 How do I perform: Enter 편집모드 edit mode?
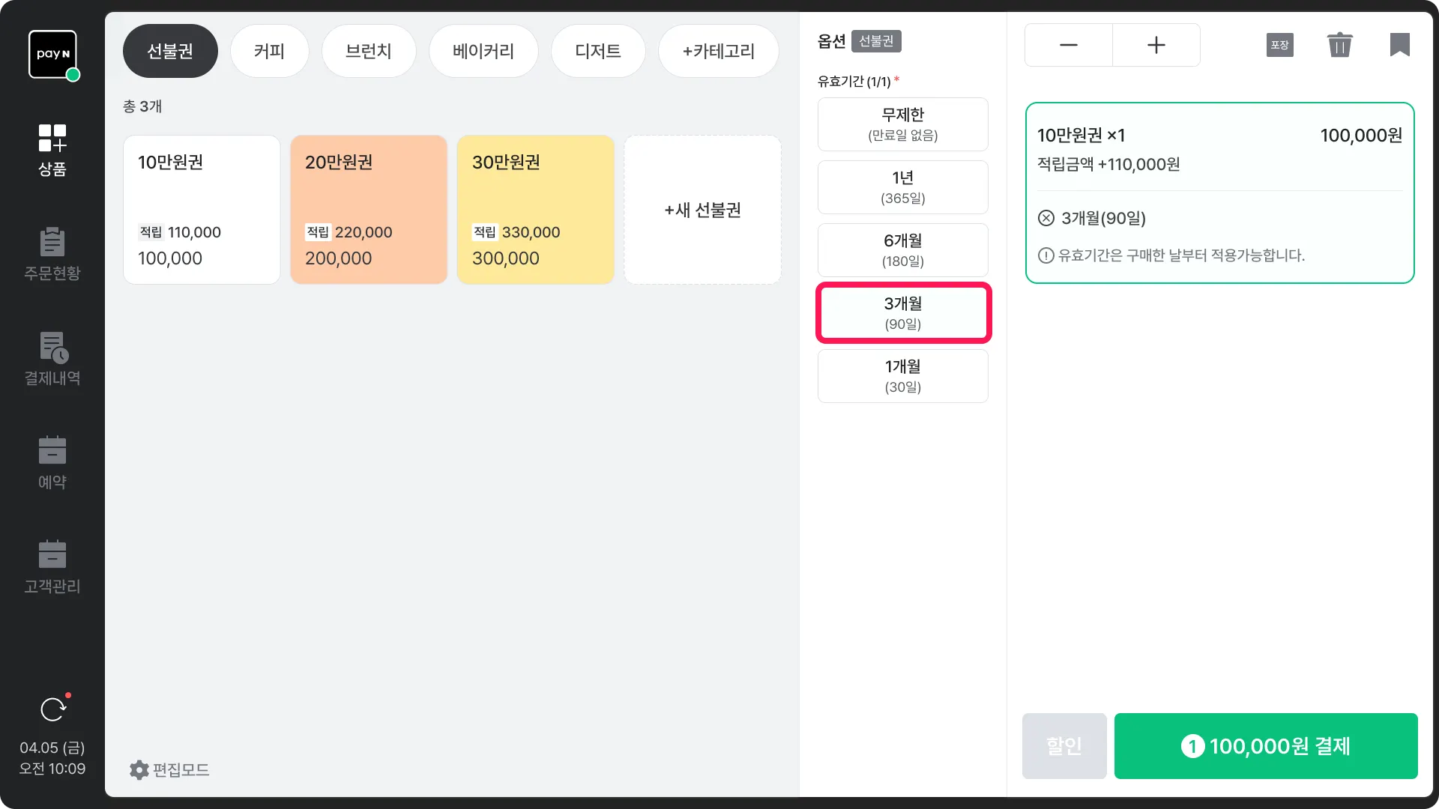tap(169, 769)
